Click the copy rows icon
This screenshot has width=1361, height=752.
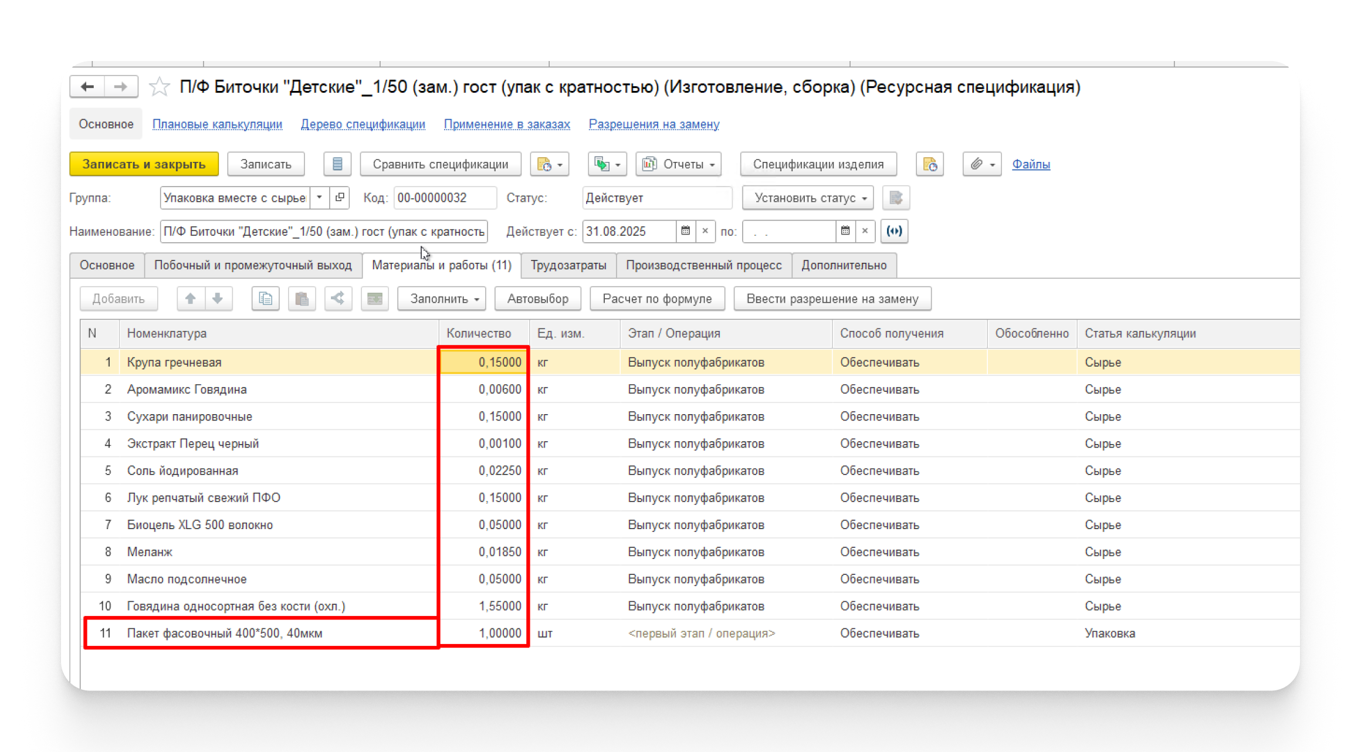(265, 299)
